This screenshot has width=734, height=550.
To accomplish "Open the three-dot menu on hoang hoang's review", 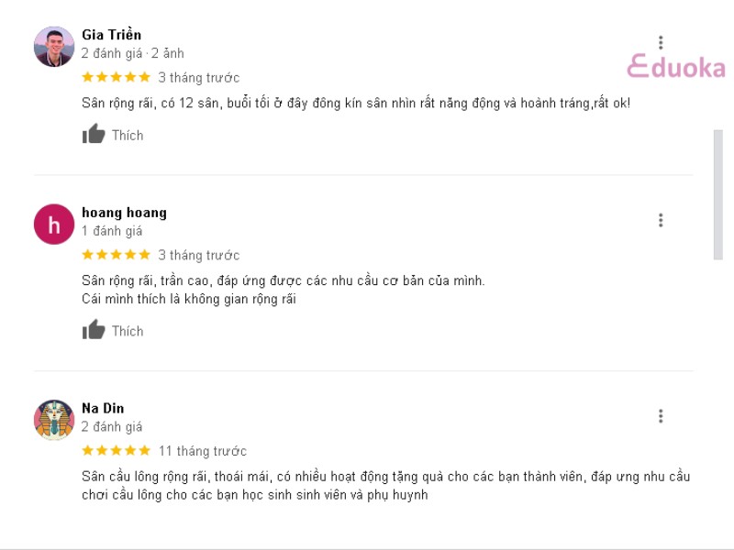I will [661, 220].
